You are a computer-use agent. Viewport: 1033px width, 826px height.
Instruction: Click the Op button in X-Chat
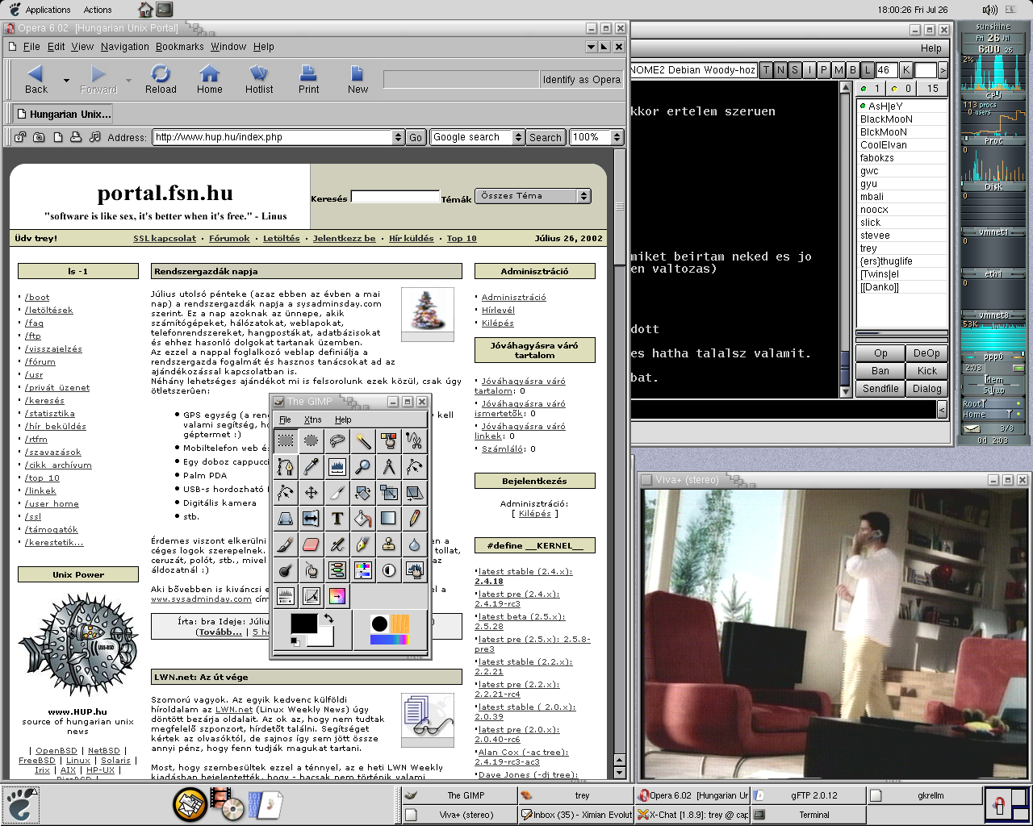[880, 353]
